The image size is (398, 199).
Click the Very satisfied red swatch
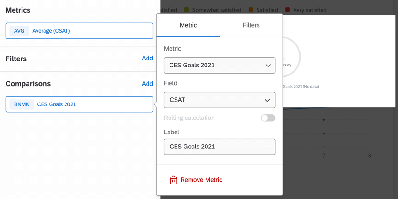pyautogui.click(x=287, y=10)
